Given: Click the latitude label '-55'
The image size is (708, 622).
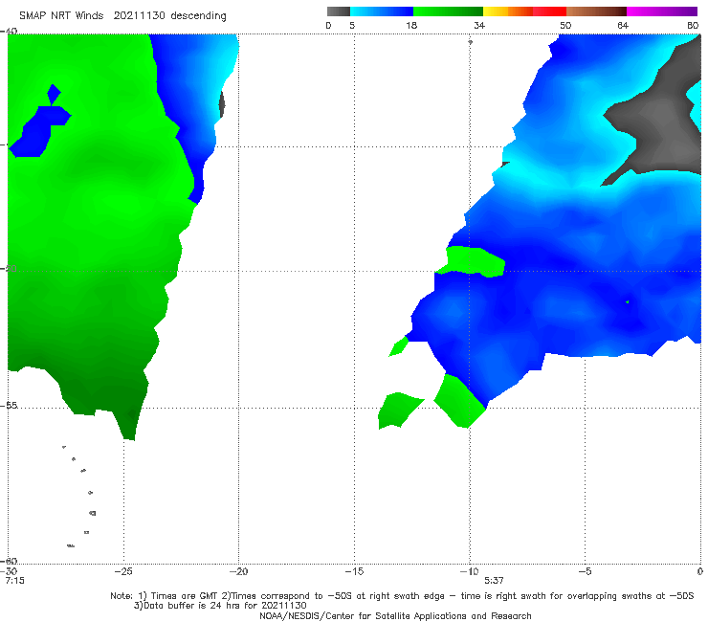Looking at the screenshot, I should coord(9,406).
